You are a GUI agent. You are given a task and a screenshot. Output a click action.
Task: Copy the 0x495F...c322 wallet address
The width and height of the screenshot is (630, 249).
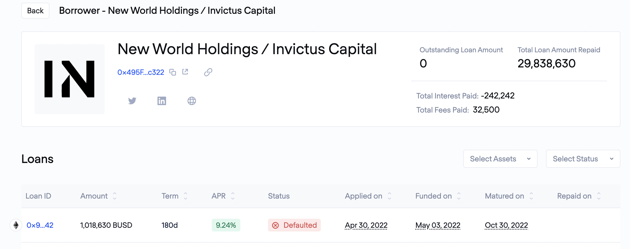(173, 72)
